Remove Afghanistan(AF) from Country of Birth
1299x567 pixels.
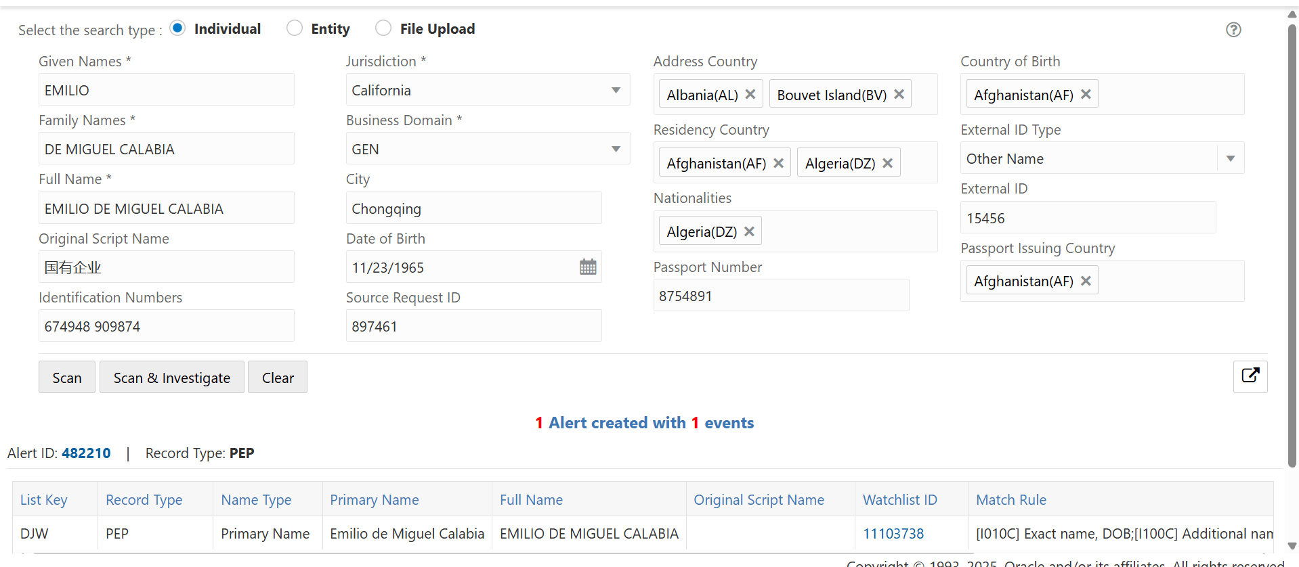point(1086,94)
